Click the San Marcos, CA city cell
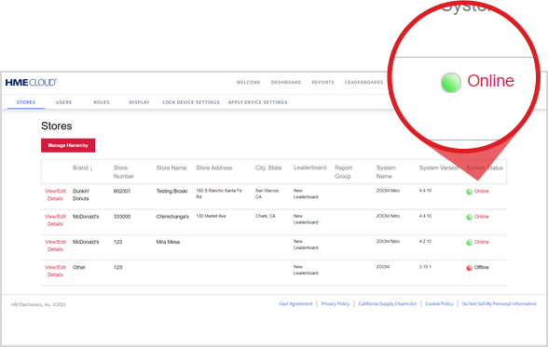This screenshot has width=548, height=347. 267,194
